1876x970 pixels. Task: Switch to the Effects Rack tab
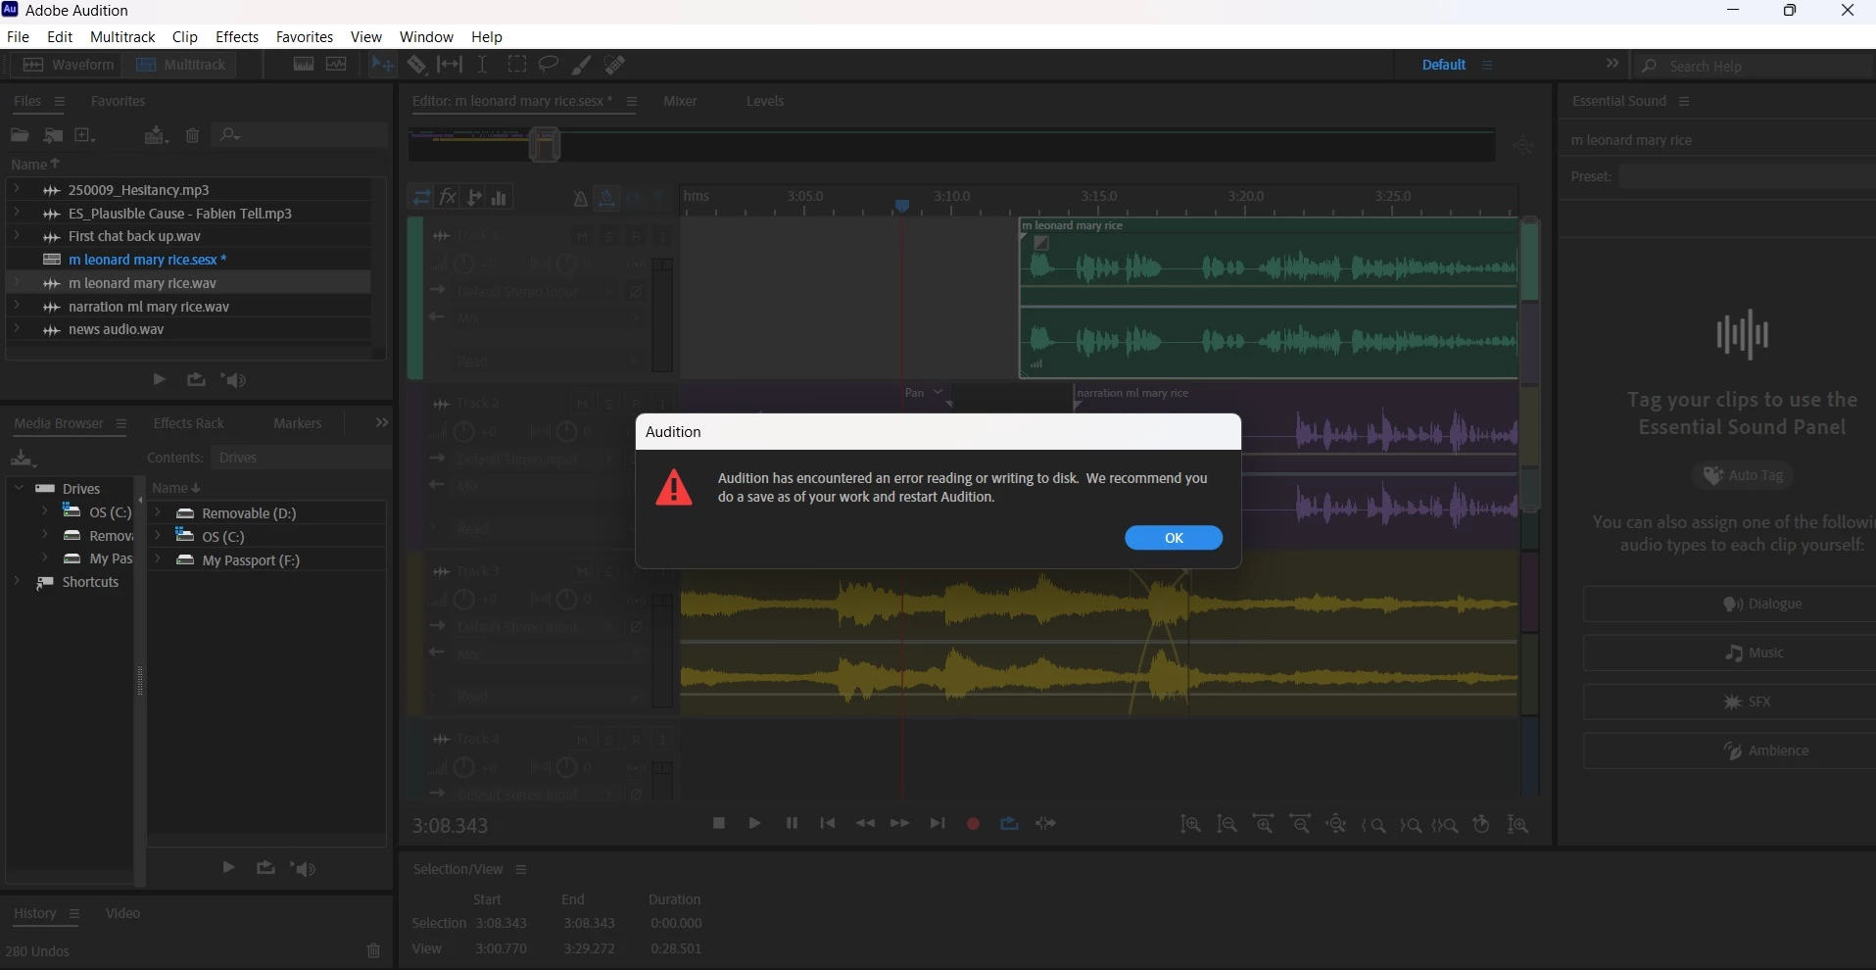coord(189,423)
